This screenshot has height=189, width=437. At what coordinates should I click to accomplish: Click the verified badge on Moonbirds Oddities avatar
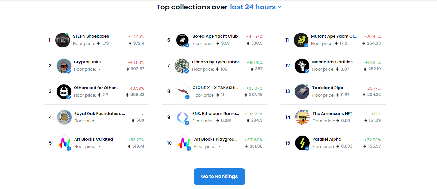point(307,71)
